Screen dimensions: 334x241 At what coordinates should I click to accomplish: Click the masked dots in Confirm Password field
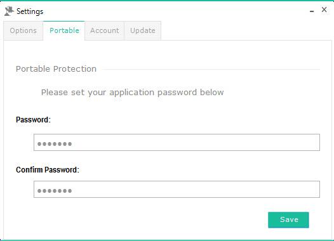55,191
